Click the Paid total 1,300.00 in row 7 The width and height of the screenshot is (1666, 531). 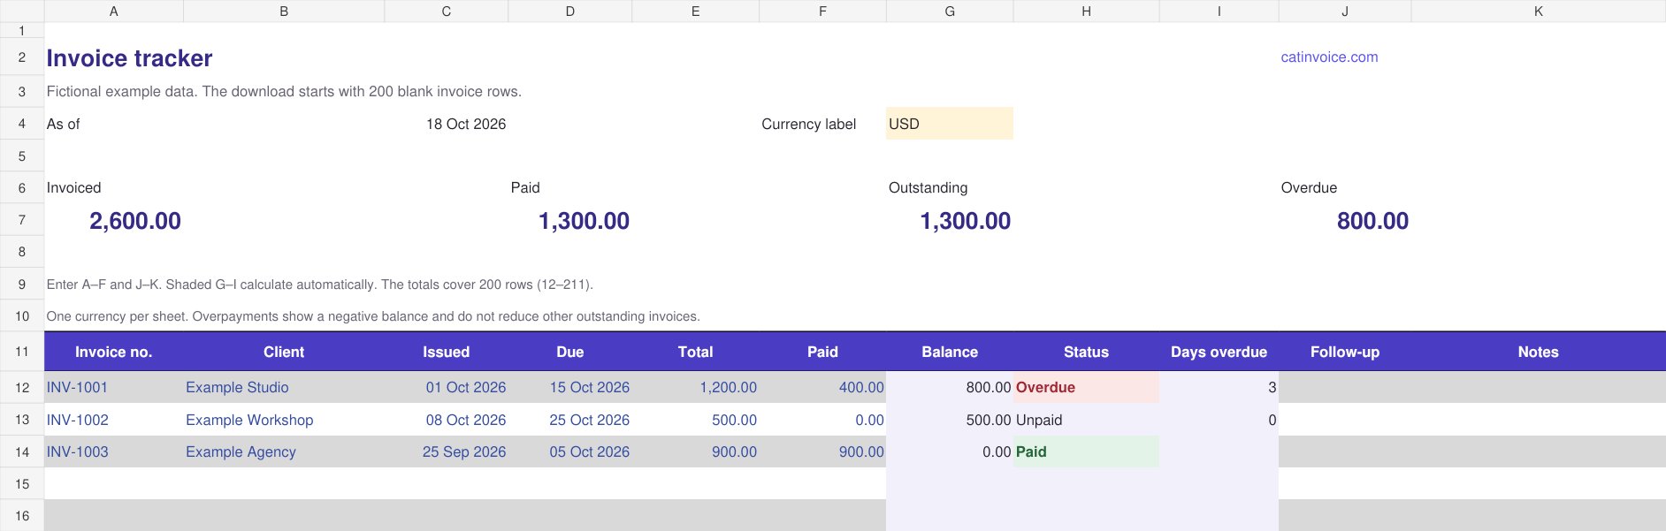click(584, 221)
